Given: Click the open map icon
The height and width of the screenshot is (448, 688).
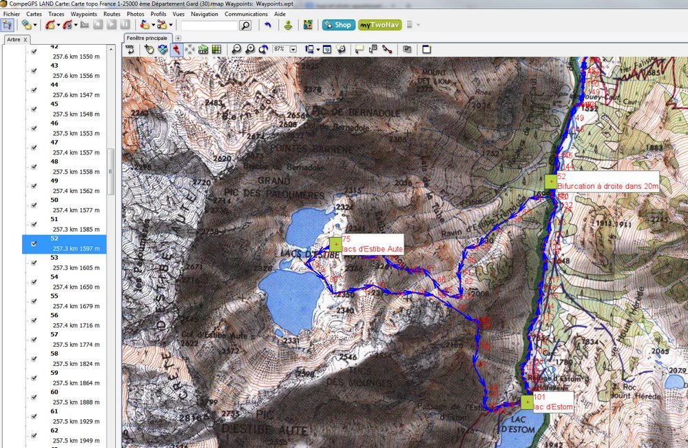Looking at the screenshot, I should coord(26,25).
